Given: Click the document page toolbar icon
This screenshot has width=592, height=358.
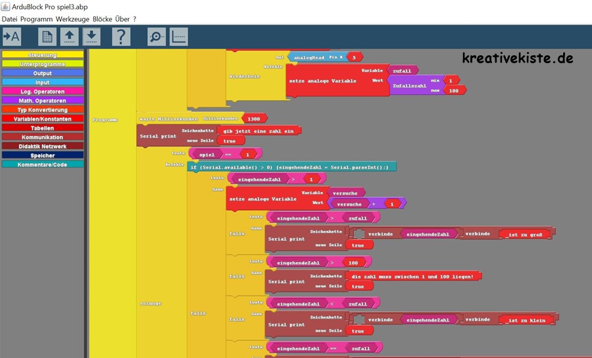Looking at the screenshot, I should point(47,36).
